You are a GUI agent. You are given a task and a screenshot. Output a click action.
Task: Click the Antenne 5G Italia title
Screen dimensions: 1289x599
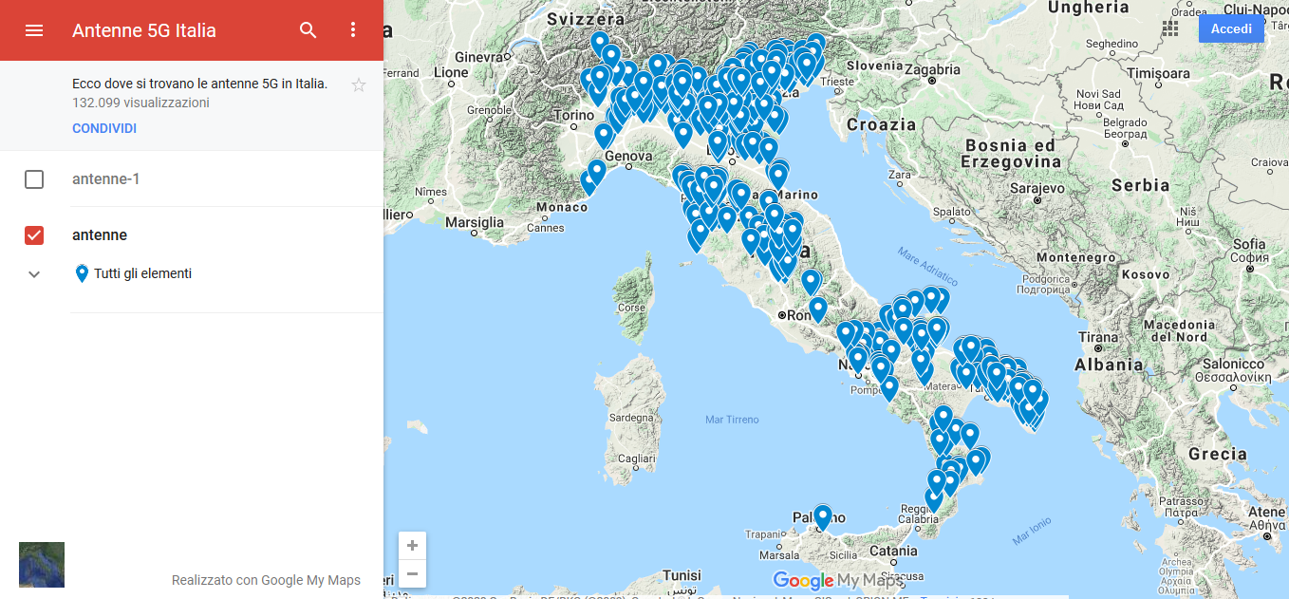pyautogui.click(x=144, y=30)
